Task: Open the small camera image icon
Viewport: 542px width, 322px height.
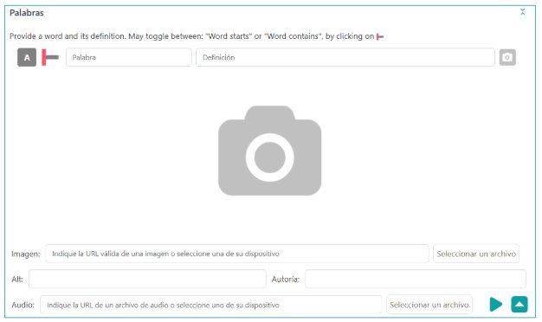Action: click(x=507, y=57)
